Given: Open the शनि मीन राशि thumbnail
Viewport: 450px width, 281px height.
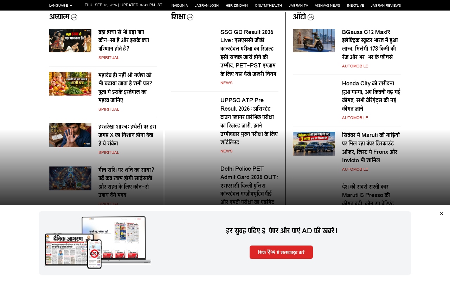Looking at the screenshot, I should tap(70, 178).
